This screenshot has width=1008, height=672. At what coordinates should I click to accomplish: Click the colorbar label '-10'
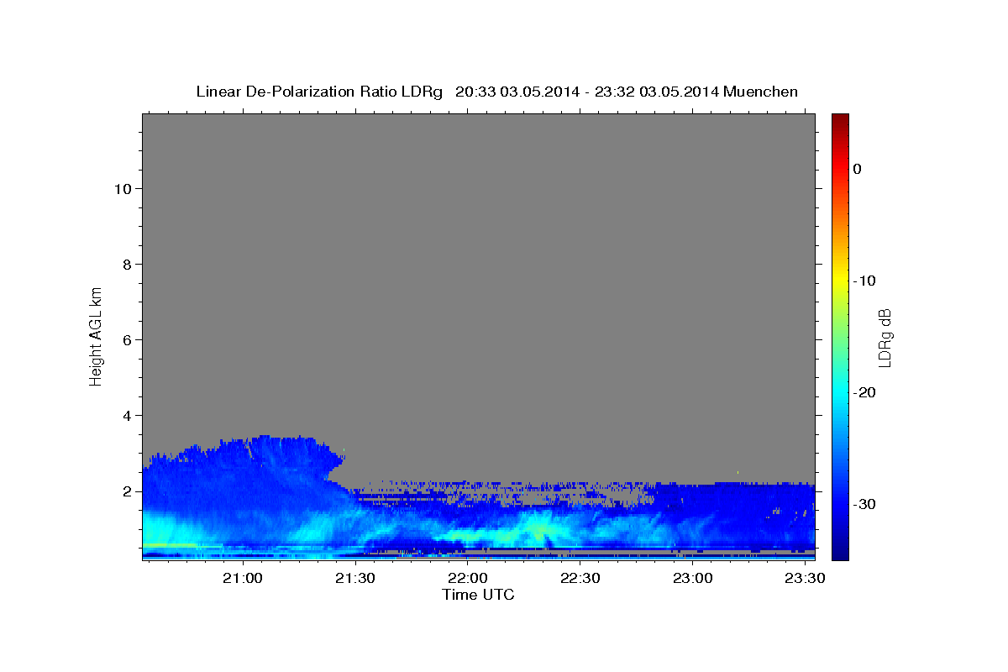864,281
